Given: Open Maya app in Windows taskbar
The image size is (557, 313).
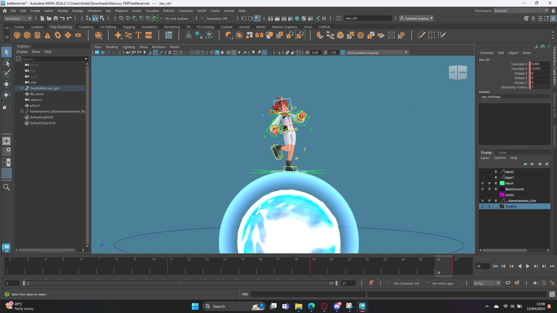Looking at the screenshot, I should (362, 306).
